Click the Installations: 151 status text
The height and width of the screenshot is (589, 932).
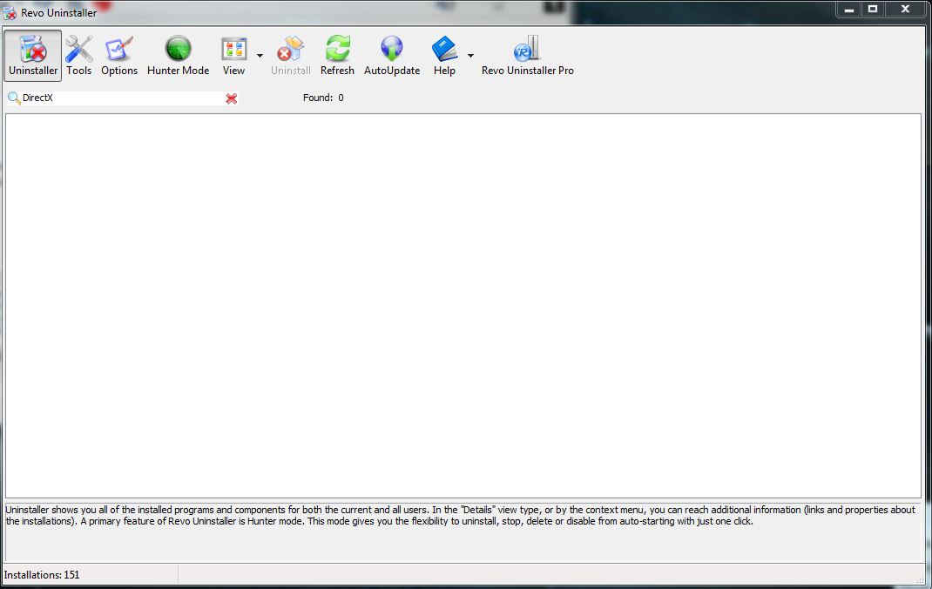click(42, 575)
